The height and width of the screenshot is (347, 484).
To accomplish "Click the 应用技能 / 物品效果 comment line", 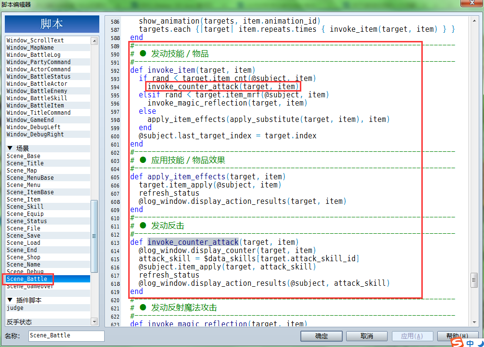I will pos(178,160).
